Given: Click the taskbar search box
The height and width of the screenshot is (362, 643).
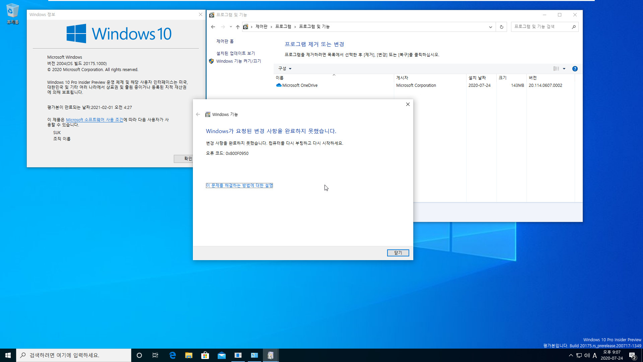Looking at the screenshot, I should (74, 355).
